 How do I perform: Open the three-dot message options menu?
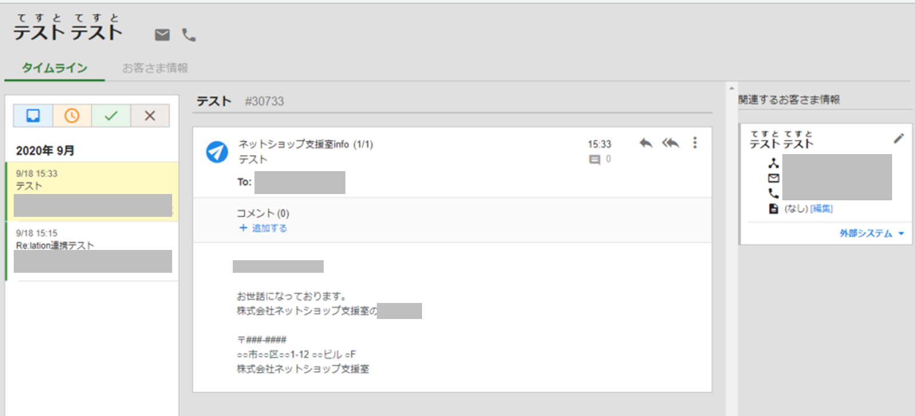pos(695,143)
